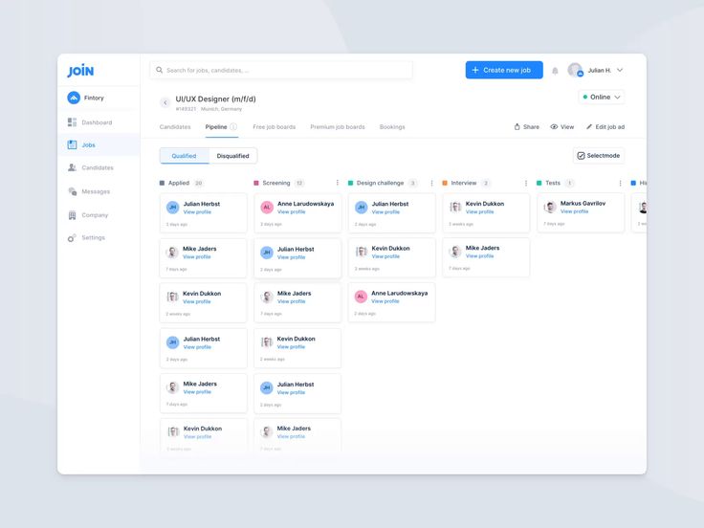View profile of Anne Larudowskaya in Screening

291,212
